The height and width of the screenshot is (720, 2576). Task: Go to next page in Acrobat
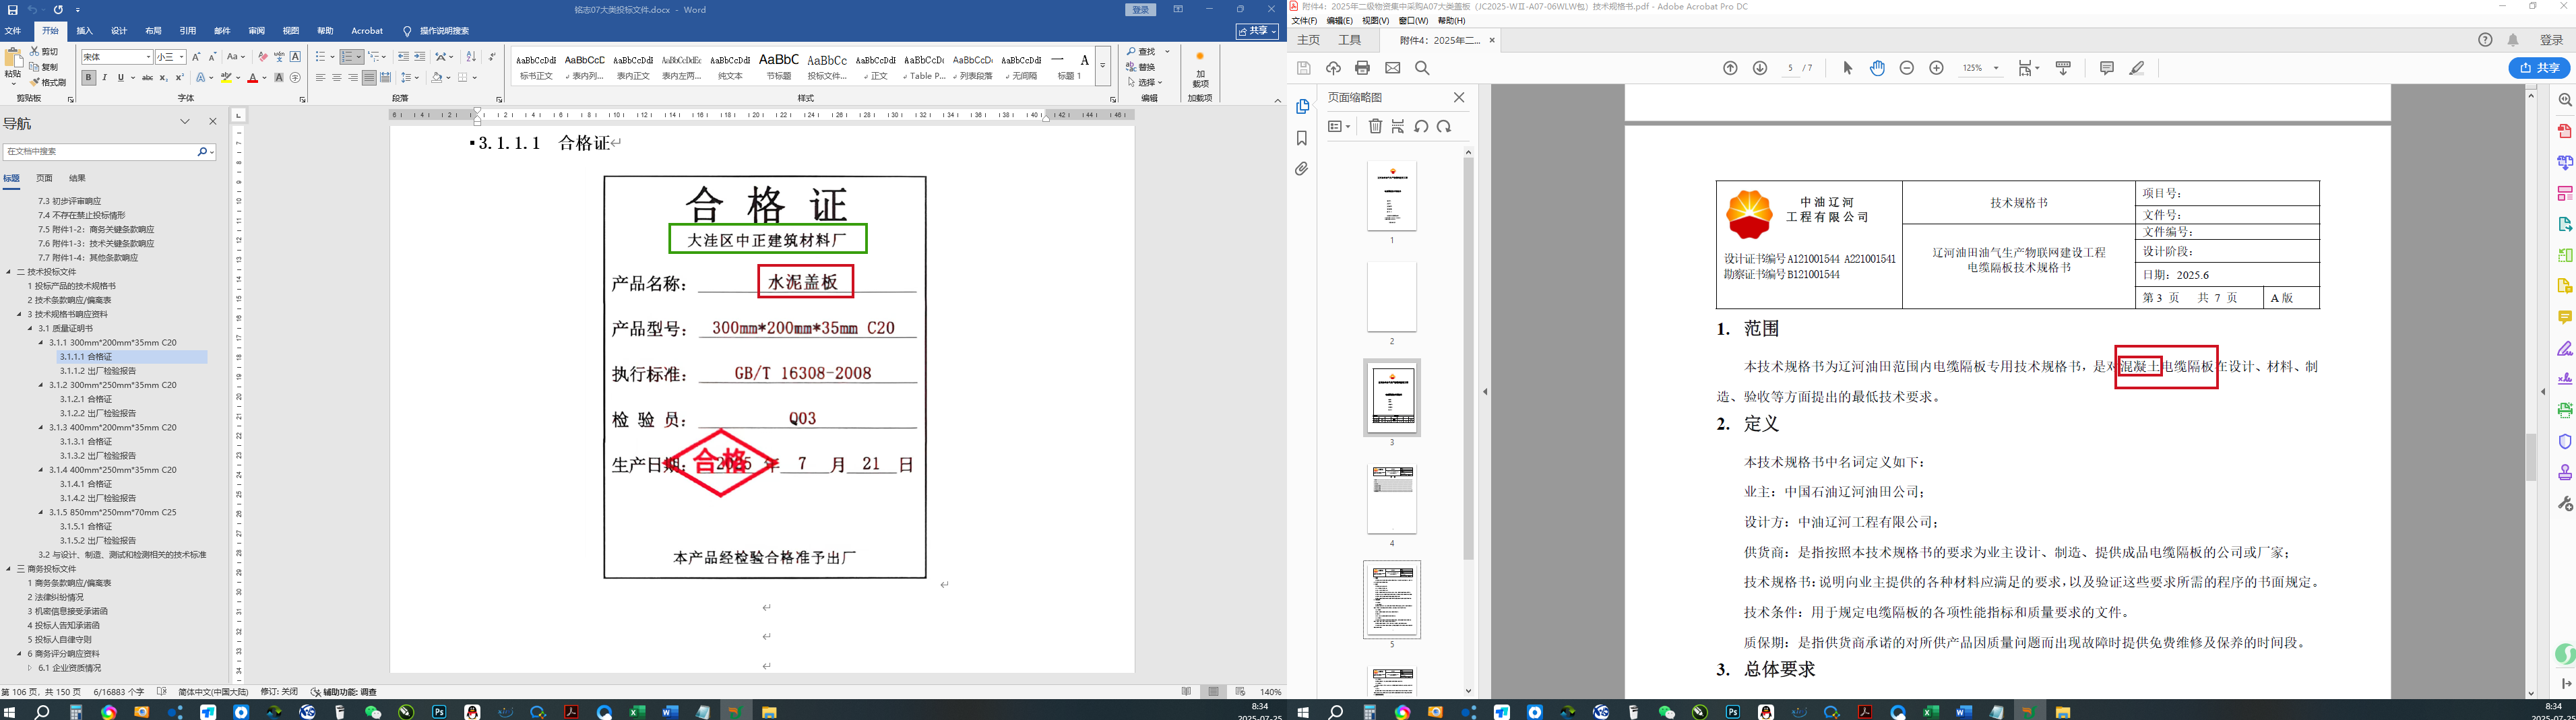[x=1760, y=68]
